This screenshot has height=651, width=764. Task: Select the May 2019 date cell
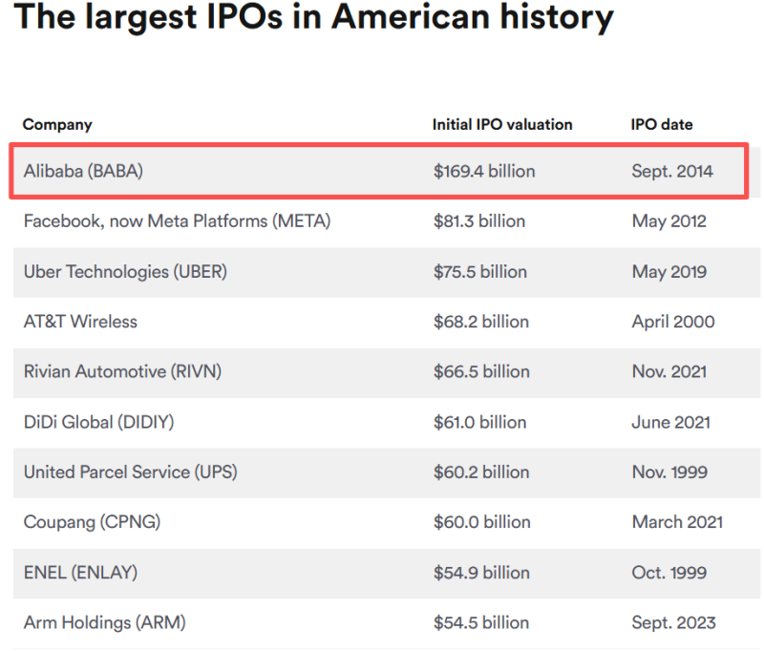coord(669,272)
